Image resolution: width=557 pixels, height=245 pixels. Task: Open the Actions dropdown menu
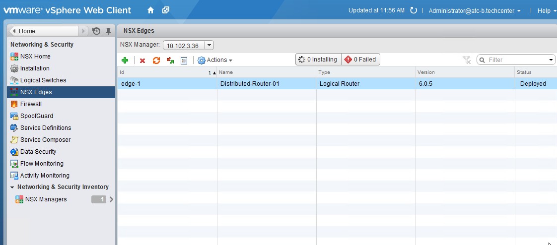215,60
